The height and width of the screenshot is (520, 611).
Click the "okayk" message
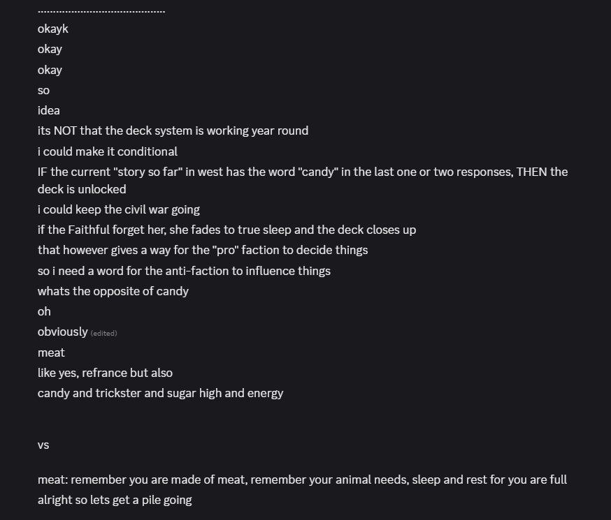tap(53, 29)
